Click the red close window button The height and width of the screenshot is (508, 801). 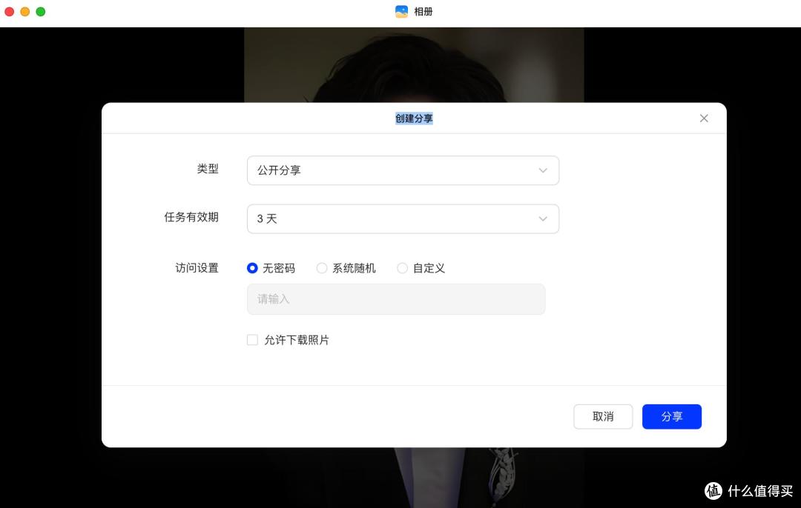pos(9,11)
